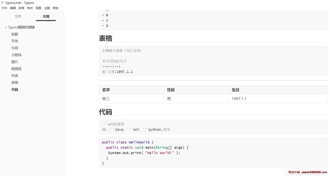Collapse the Typora编辑快捷键 outline node
Screen dimensions: 330x176
tap(6, 27)
